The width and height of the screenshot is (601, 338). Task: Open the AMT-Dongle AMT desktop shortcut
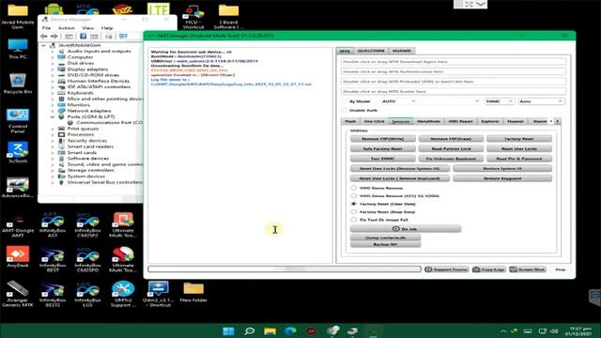[18, 226]
